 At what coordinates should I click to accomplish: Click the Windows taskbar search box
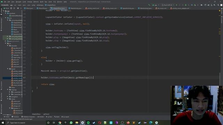[x=25, y=123]
